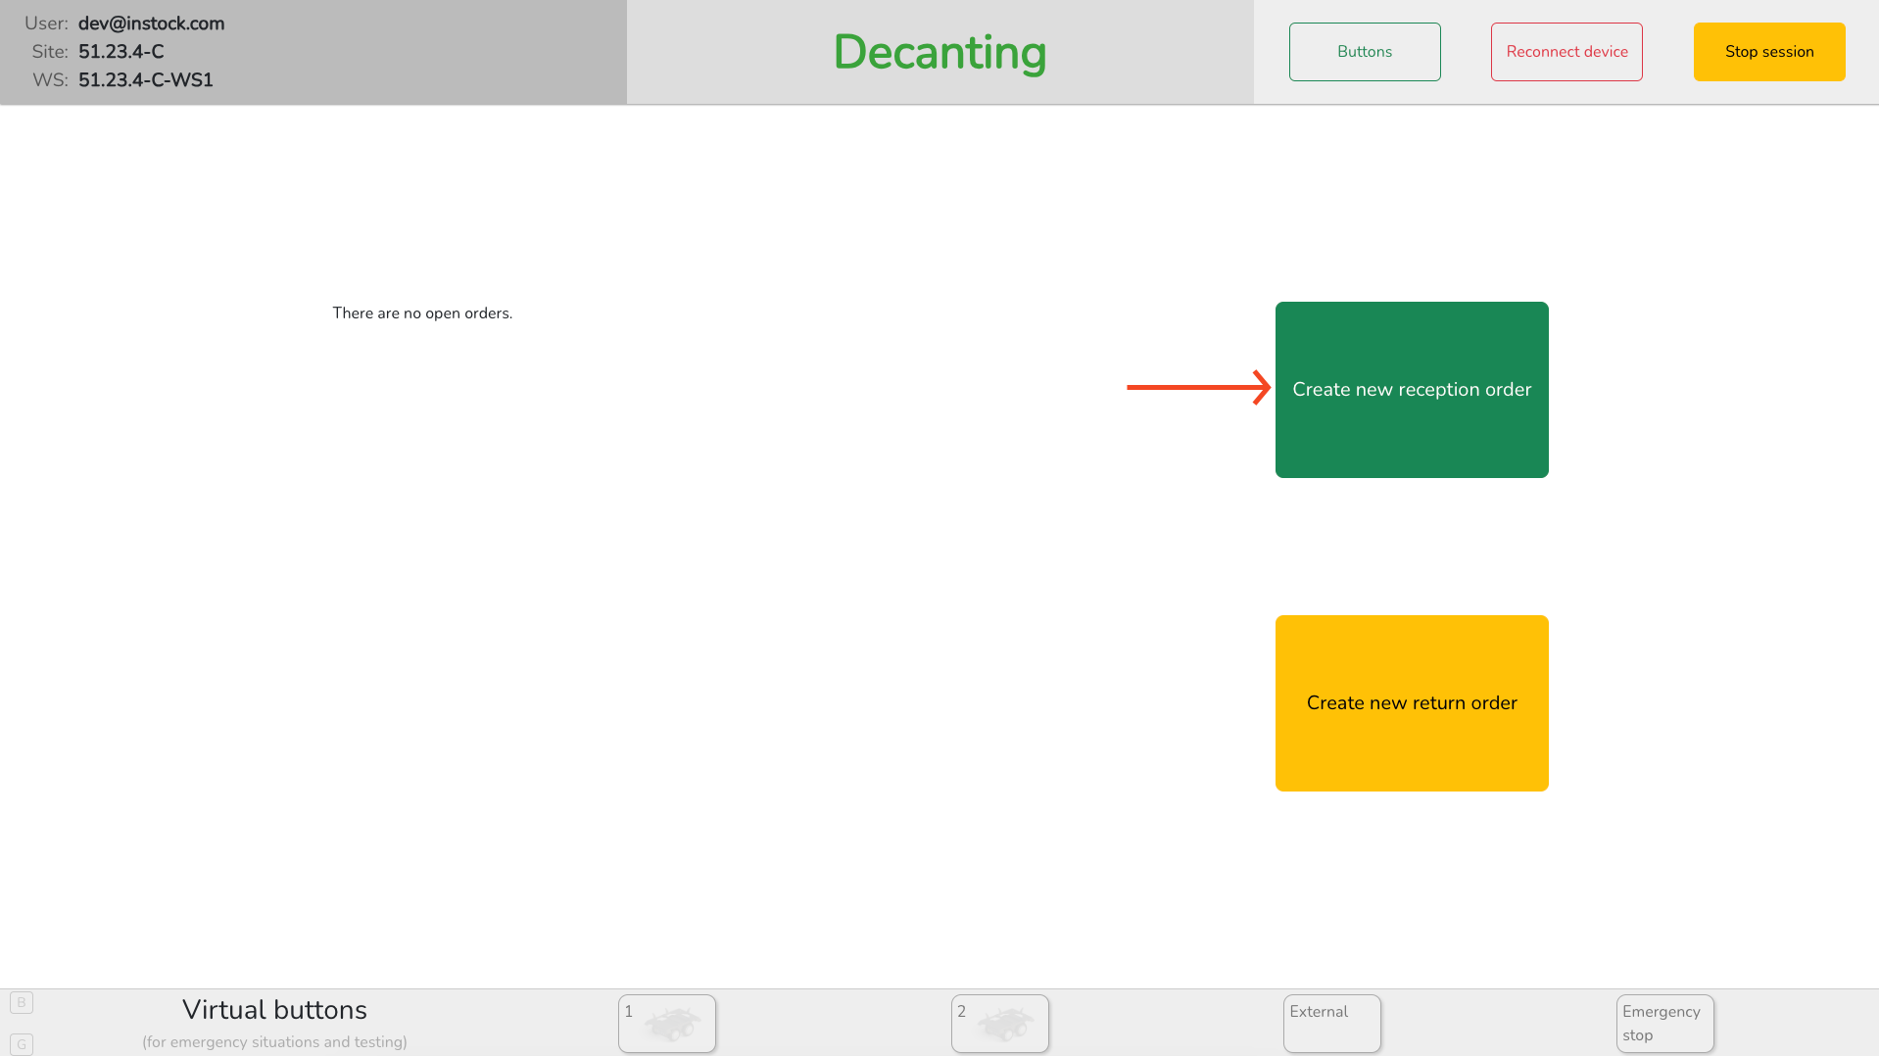Activate virtual button 2 with robot icon

1000,1024
